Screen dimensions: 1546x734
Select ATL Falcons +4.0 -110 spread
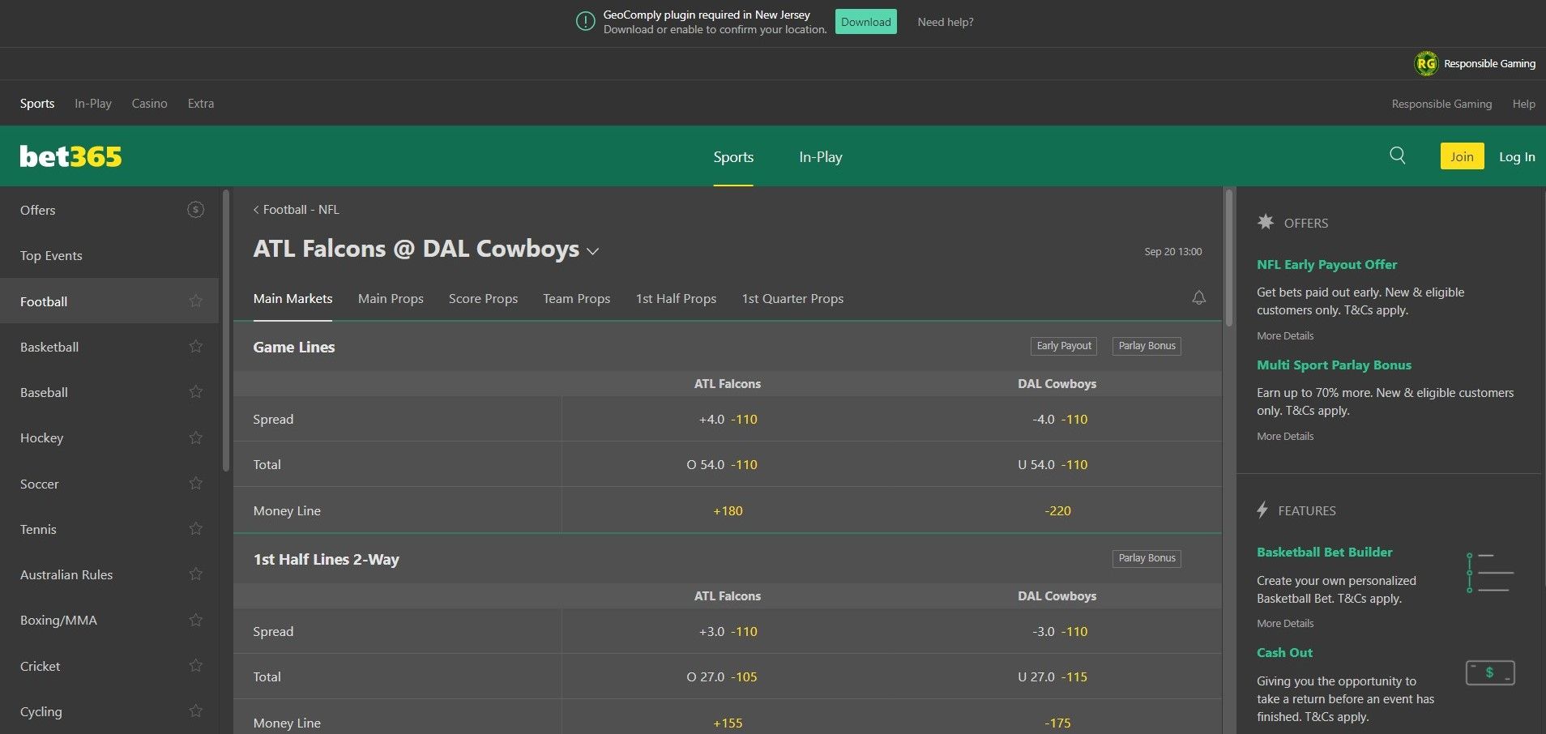[x=728, y=419]
